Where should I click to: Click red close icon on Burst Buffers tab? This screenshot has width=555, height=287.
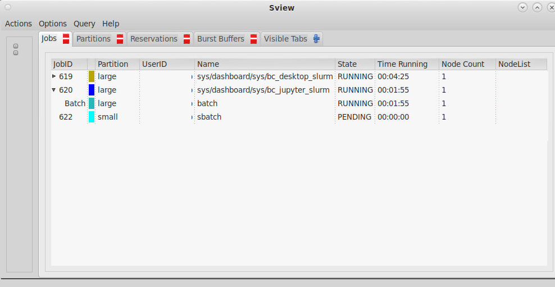[x=253, y=39]
